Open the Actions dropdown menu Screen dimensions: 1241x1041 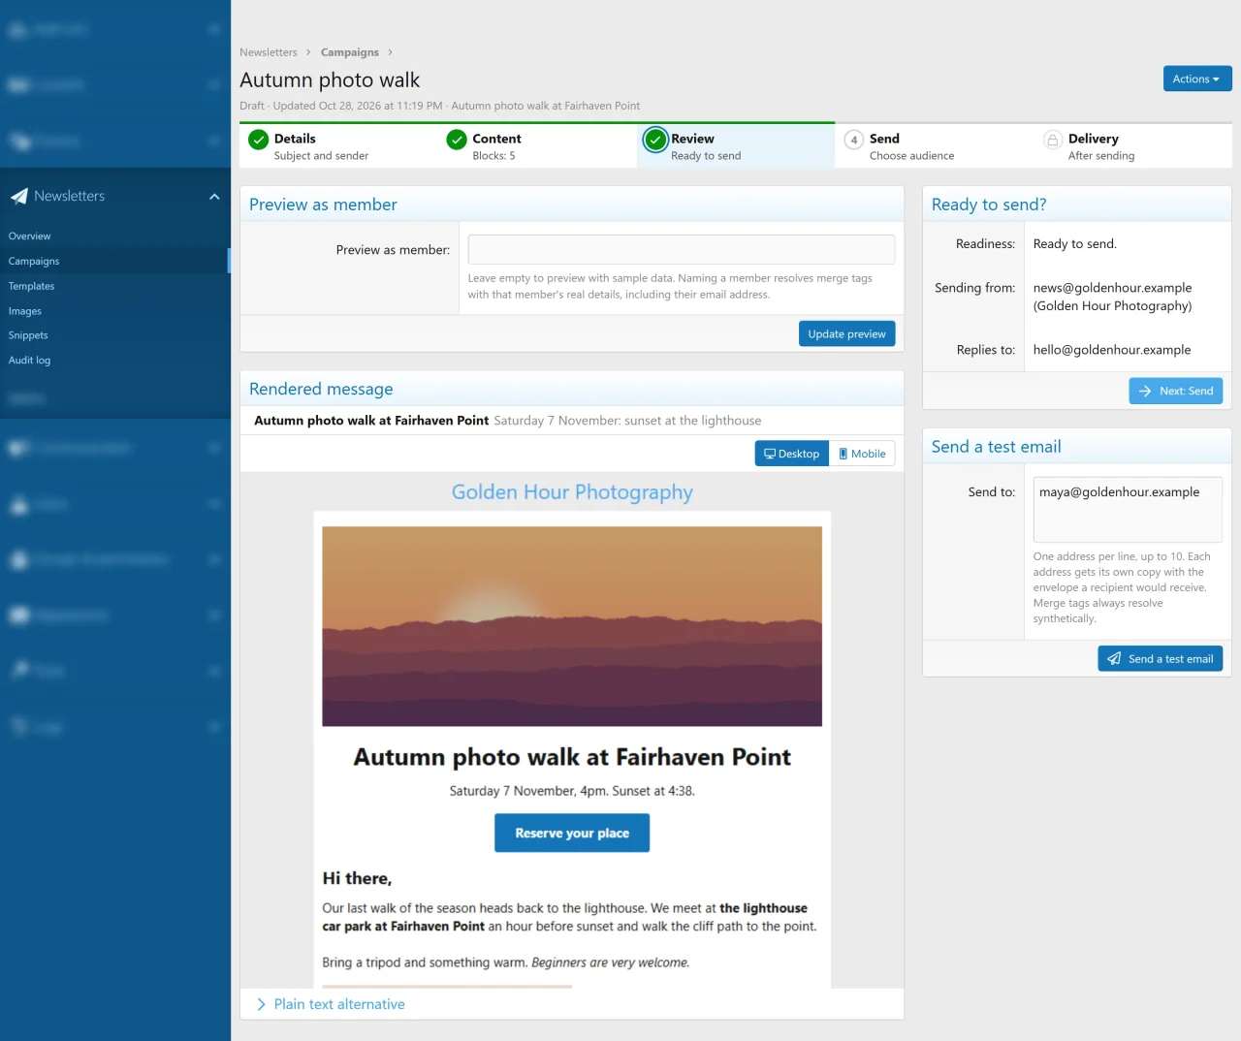coord(1197,79)
